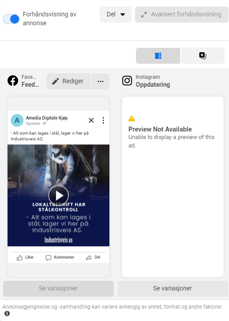The height and width of the screenshot is (321, 229).
Task: Click the Del share arrow icon
Action: tap(89, 258)
